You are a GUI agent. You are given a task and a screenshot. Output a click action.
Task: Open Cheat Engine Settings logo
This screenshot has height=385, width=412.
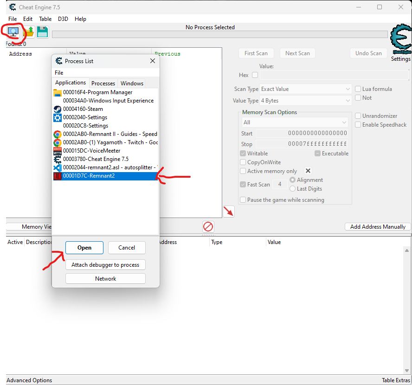[x=401, y=39]
